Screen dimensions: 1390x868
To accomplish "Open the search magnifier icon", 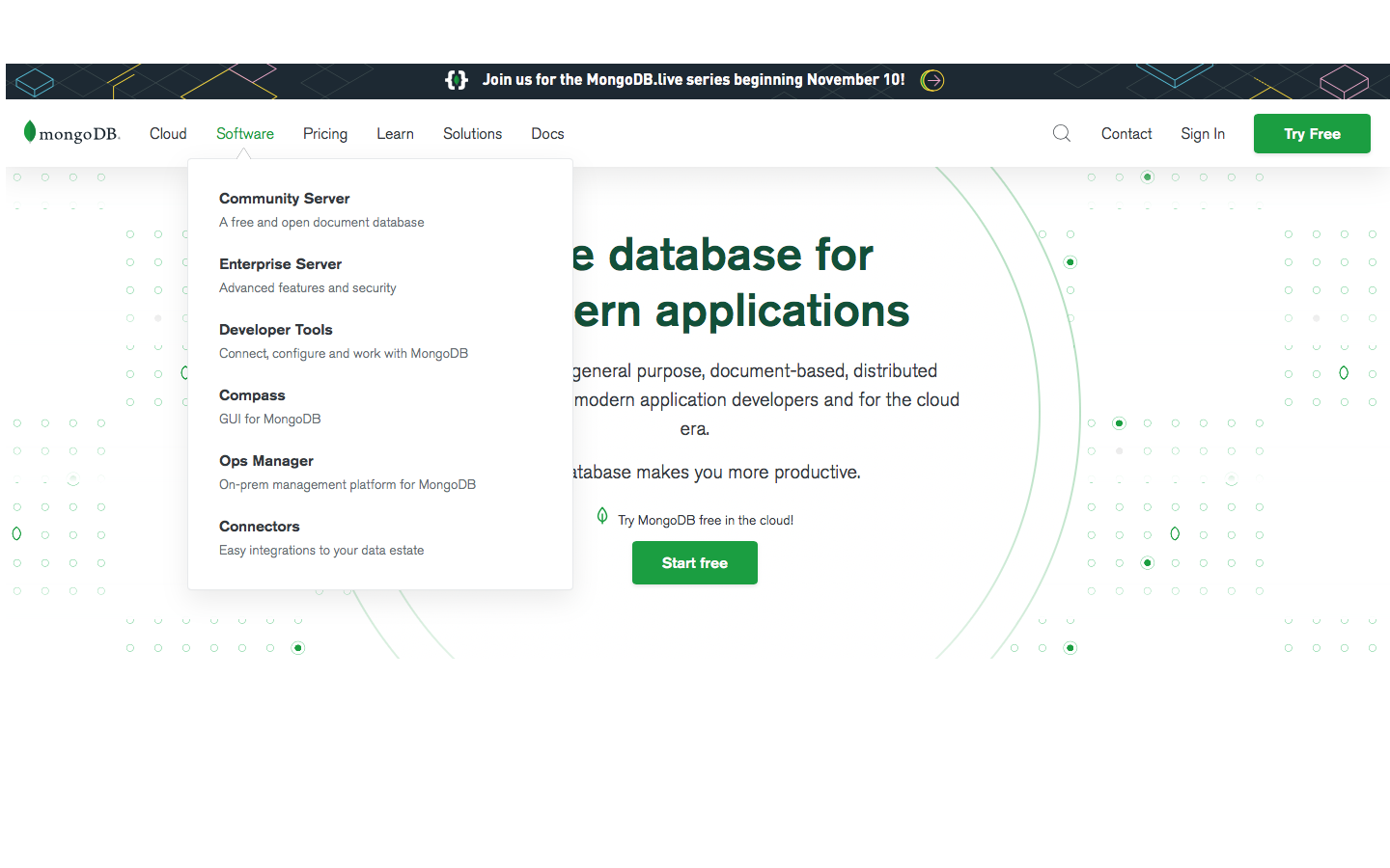I will coord(1062,133).
